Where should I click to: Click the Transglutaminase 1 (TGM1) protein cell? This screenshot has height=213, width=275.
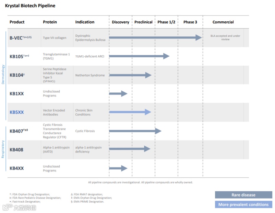(56, 56)
